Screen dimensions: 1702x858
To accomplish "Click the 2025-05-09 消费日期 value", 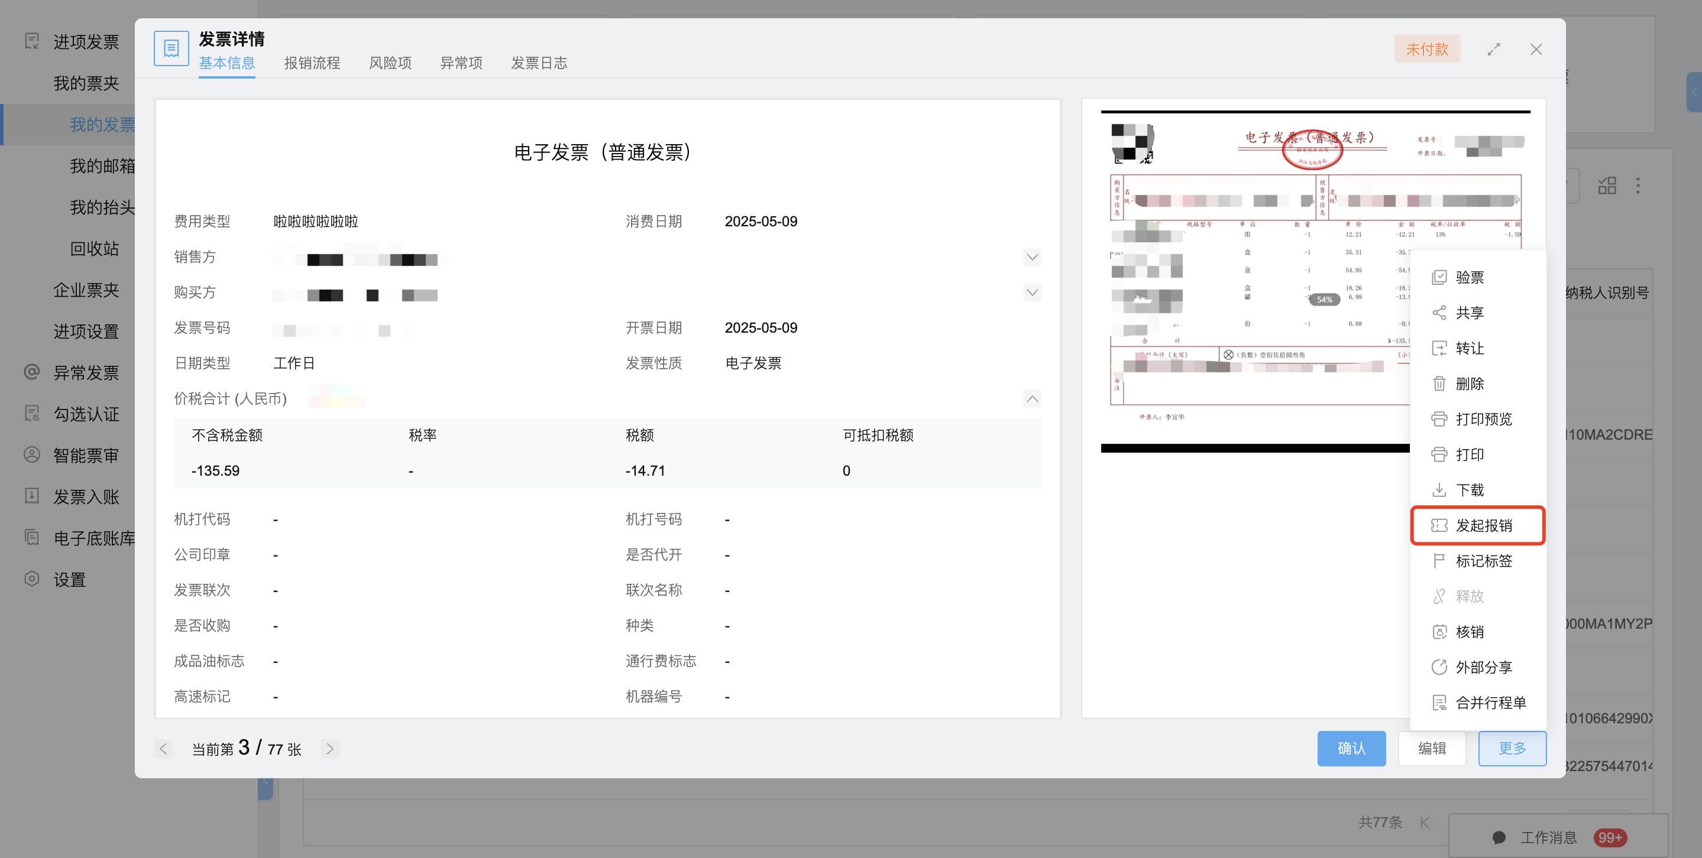I will [x=761, y=222].
